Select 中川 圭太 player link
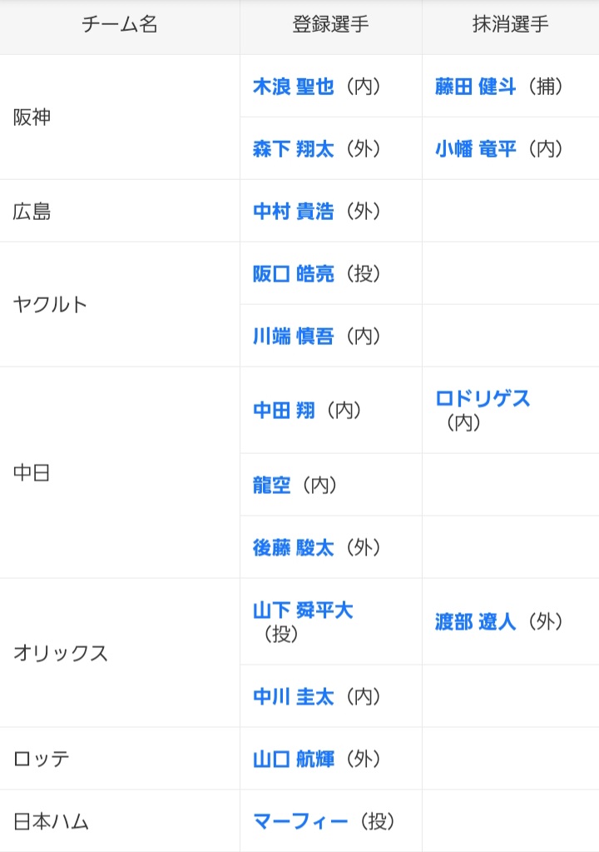 (x=293, y=696)
